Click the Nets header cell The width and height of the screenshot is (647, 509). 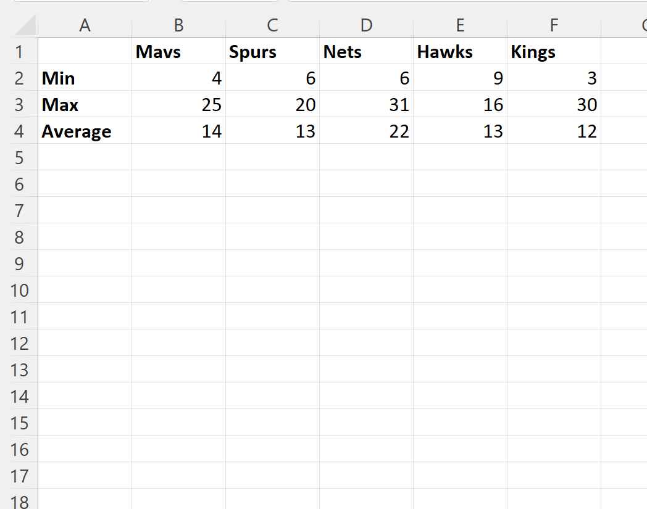tap(367, 51)
